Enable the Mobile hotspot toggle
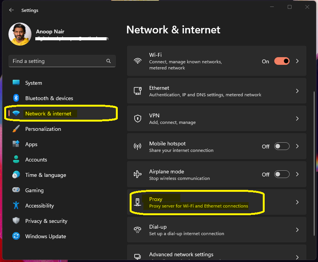Viewport: 318px width, 262px height. tap(282, 146)
